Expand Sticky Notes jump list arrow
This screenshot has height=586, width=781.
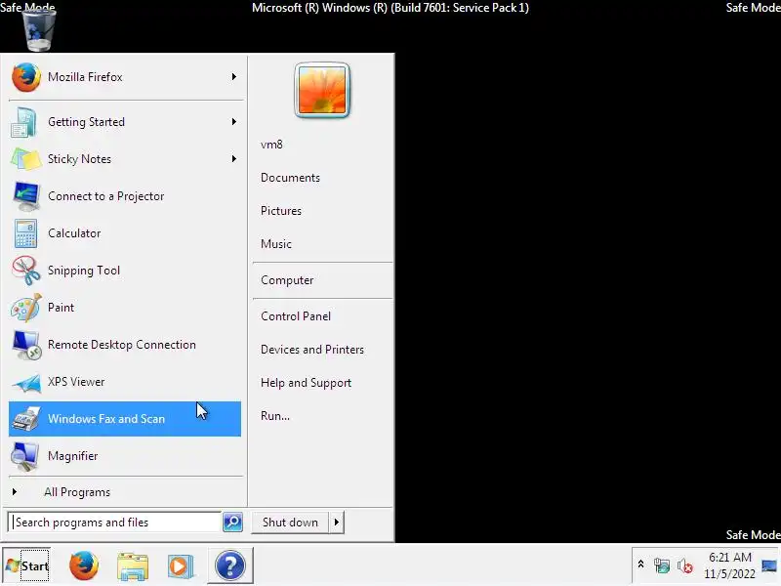pyautogui.click(x=233, y=158)
